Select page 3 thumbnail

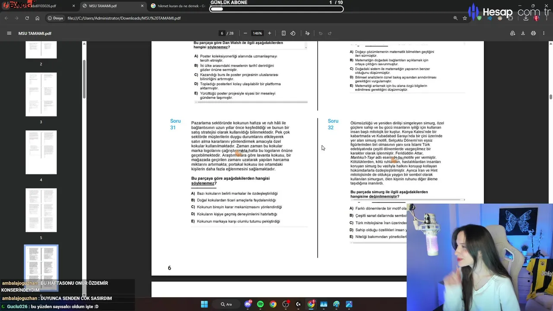41,94
